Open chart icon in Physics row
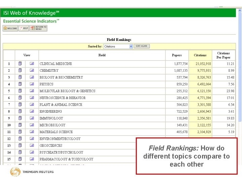Viewport: 242px width, 181px height. pos(32,84)
